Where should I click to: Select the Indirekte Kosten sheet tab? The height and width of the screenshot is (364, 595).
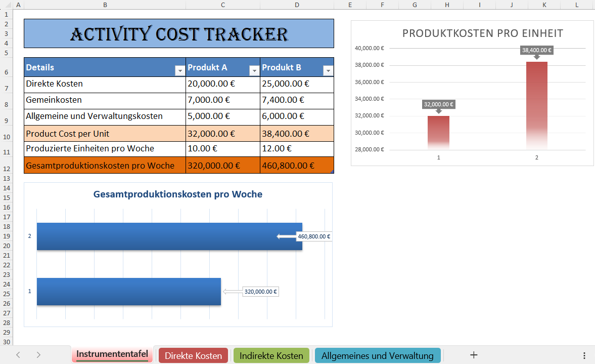(271, 355)
